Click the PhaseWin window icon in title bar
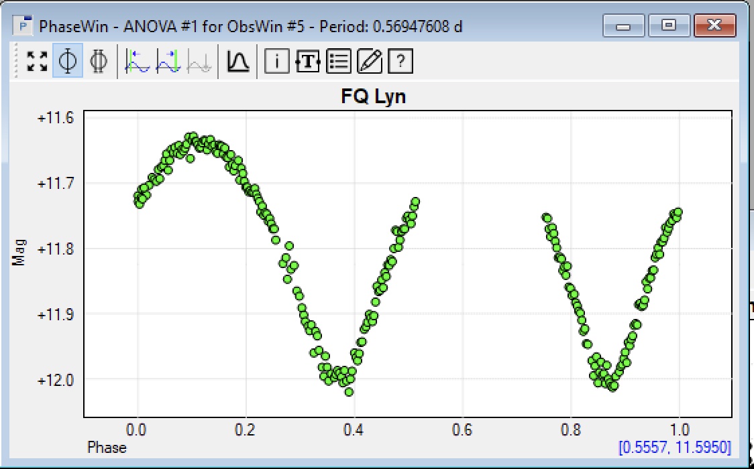Viewport: 754px width, 469px height. 25,27
